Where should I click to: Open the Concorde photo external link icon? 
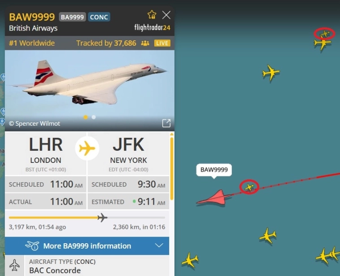click(166, 123)
